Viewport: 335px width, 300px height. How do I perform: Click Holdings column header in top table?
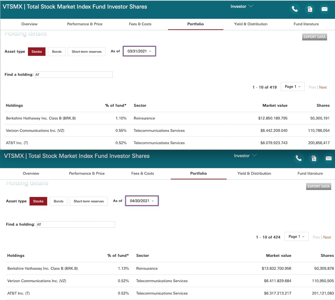(x=14, y=105)
